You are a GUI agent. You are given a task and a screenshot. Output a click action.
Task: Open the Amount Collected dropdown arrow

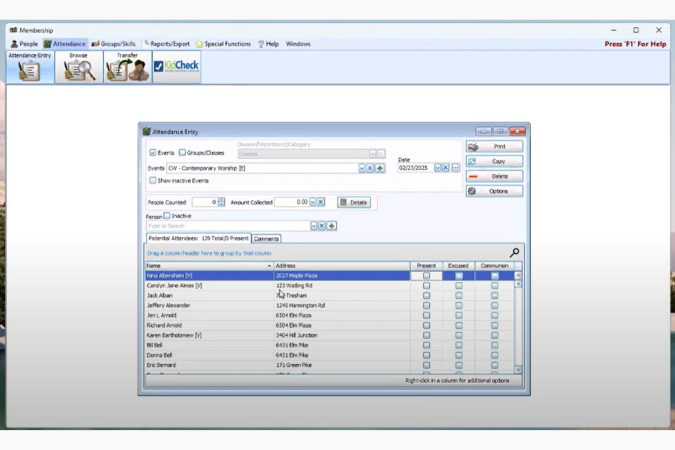[313, 202]
